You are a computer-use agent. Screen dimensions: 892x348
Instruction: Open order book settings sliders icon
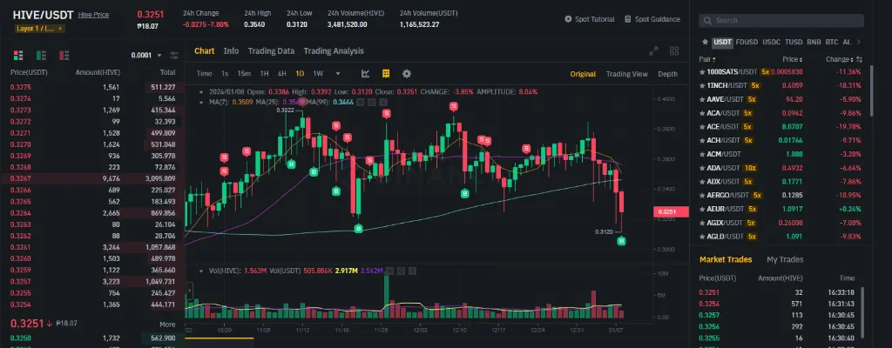click(x=174, y=55)
